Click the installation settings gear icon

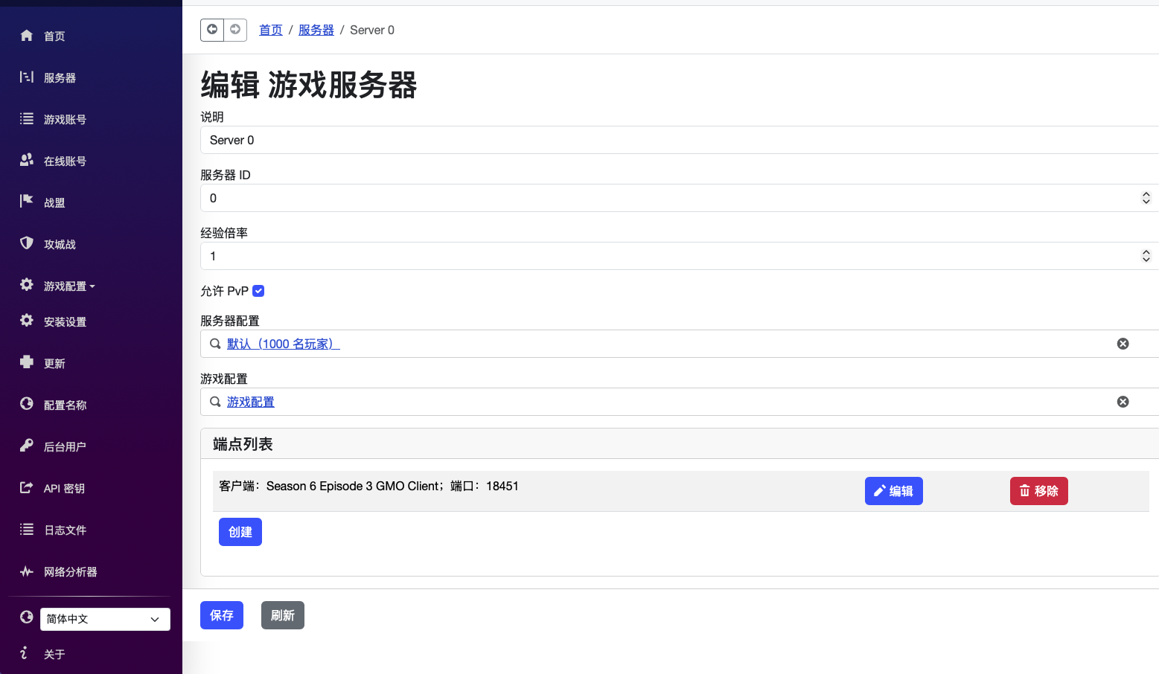(x=27, y=321)
